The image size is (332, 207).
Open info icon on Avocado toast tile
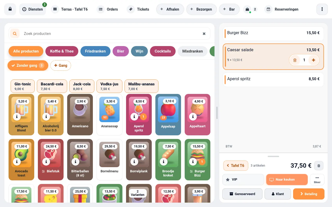click(x=17, y=162)
